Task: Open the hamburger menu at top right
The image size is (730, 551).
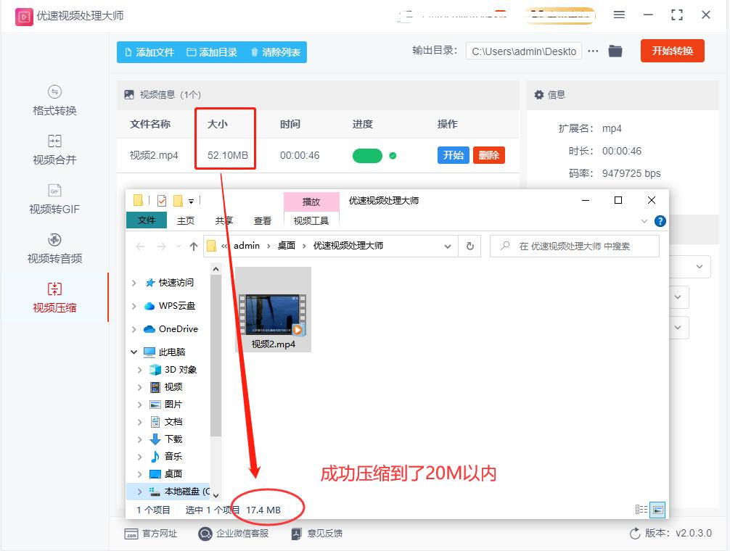Action: [x=620, y=14]
